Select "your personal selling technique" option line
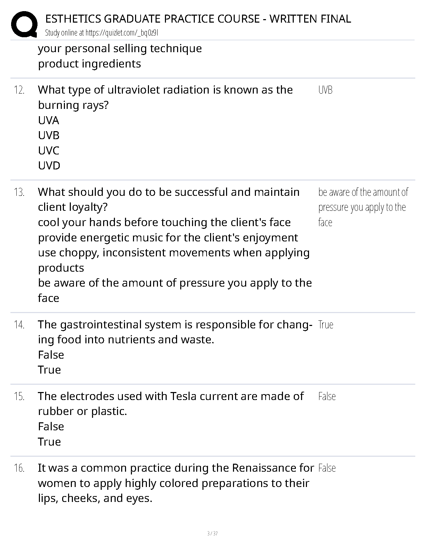425x551 pixels. pyautogui.click(x=120, y=48)
